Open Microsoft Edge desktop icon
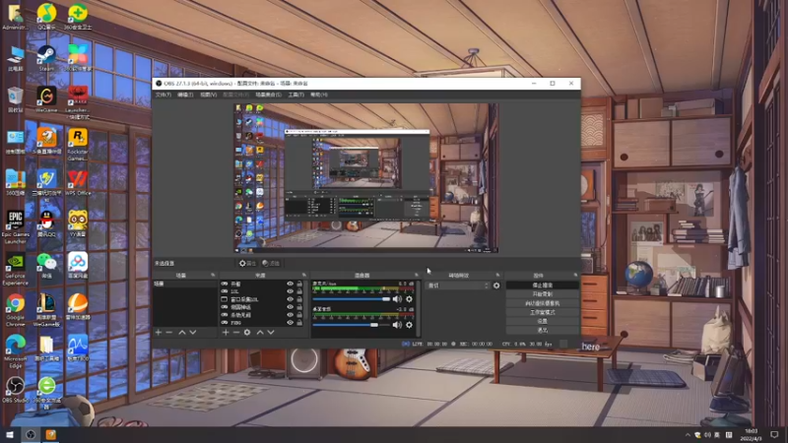The width and height of the screenshot is (788, 443). 15,351
